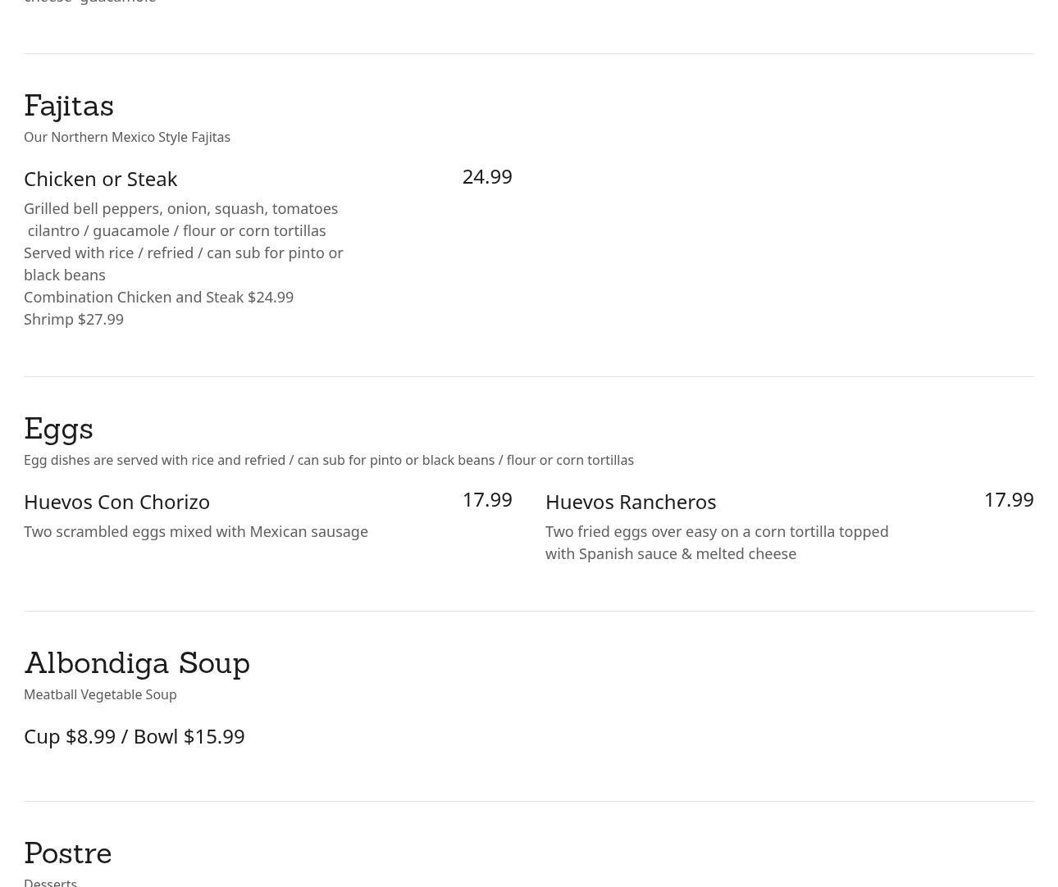Click the Albondiga Soup section heading
This screenshot has height=887, width=1058.
pos(137,663)
